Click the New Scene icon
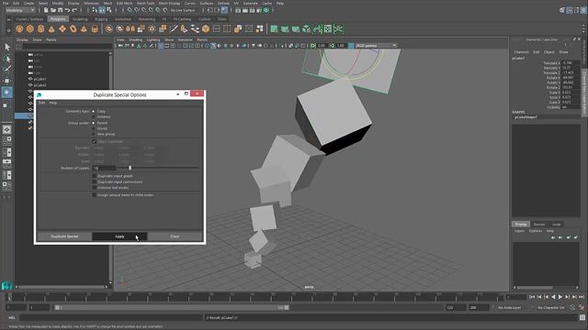 pyautogui.click(x=46, y=10)
